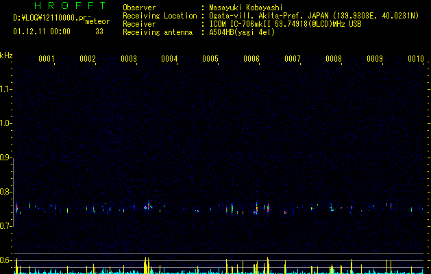Click the 0002 minute marker
Image resolution: width=431 pixels, height=274 pixels.
coord(88,59)
